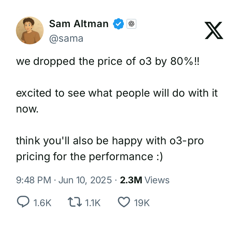Viewport: 239px width, 225px height.
Task: Open the reply speech bubble icon
Action: pos(23,202)
